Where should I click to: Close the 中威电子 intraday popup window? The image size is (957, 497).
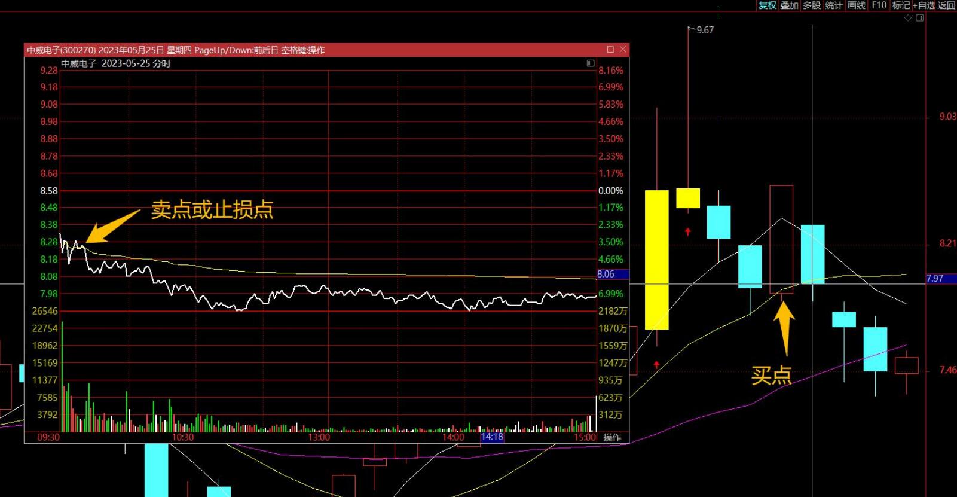[x=623, y=50]
